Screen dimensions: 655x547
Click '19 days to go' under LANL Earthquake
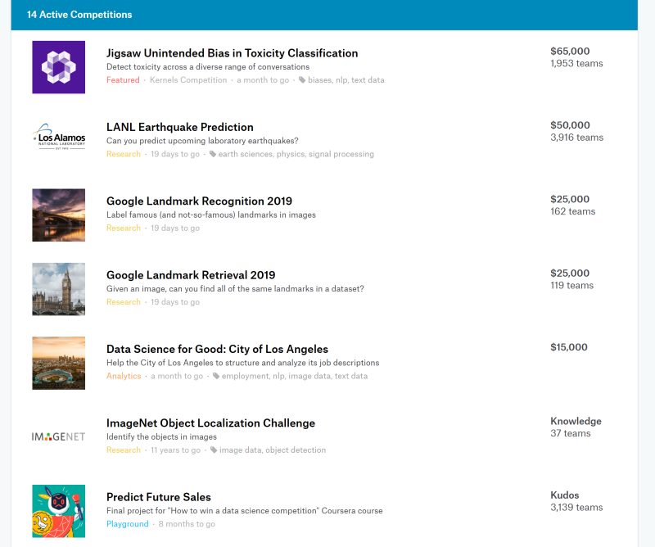[175, 154]
